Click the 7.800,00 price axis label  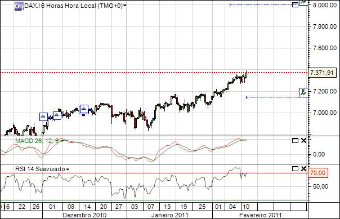pos(325,26)
